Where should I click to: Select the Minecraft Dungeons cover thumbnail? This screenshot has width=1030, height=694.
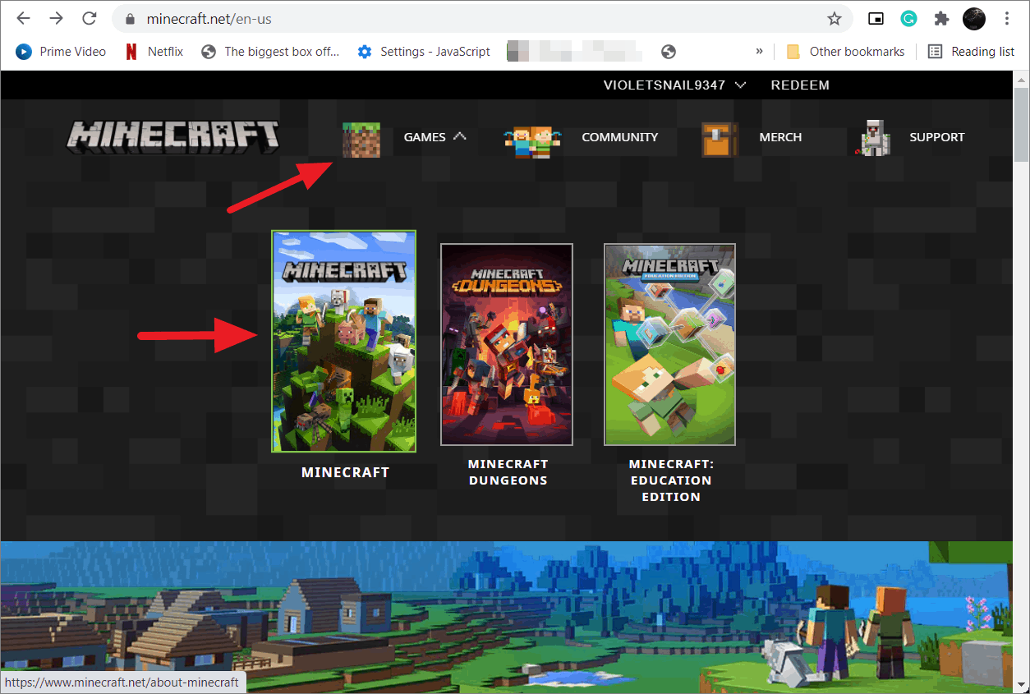tap(507, 344)
